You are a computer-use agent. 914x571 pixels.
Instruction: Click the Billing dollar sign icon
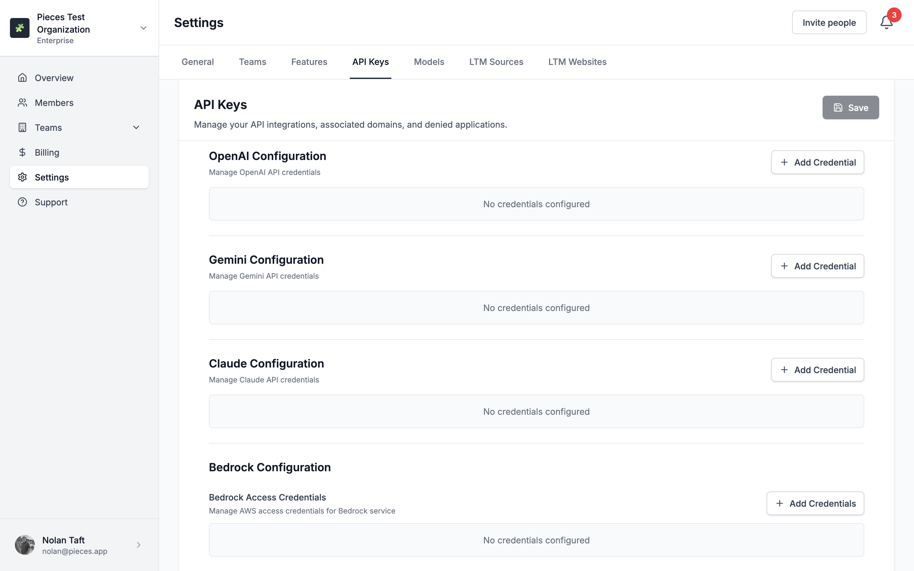click(22, 152)
